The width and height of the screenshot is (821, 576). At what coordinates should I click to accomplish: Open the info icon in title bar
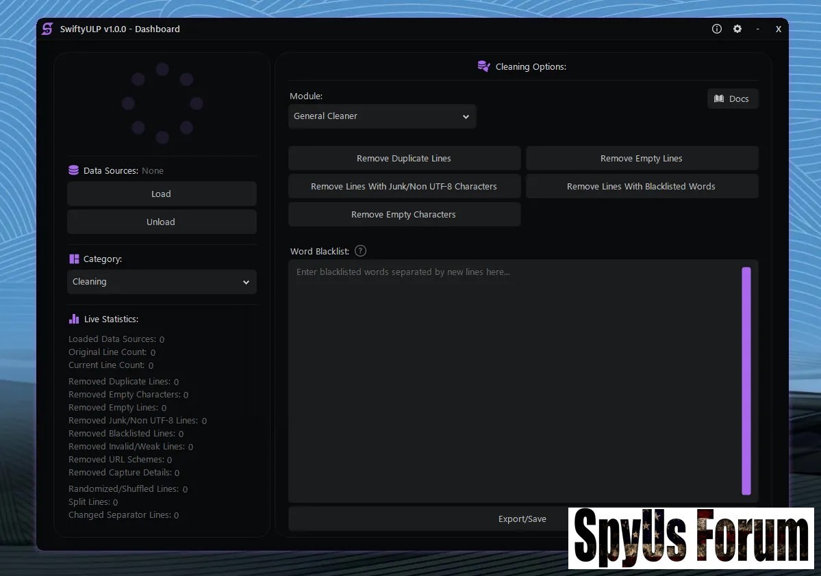(717, 29)
